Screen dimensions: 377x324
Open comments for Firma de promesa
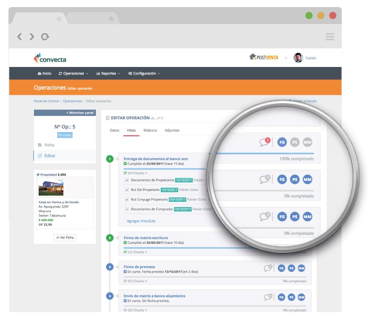(x=268, y=268)
